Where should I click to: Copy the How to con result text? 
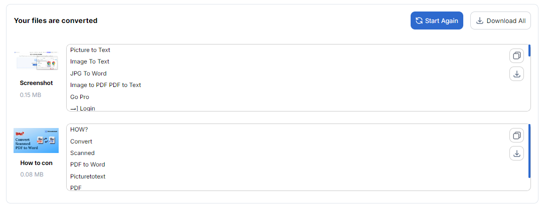[x=516, y=135]
